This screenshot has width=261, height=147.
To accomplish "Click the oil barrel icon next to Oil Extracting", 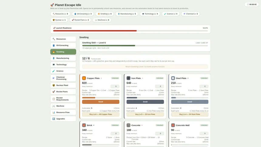I will (54, 45).
